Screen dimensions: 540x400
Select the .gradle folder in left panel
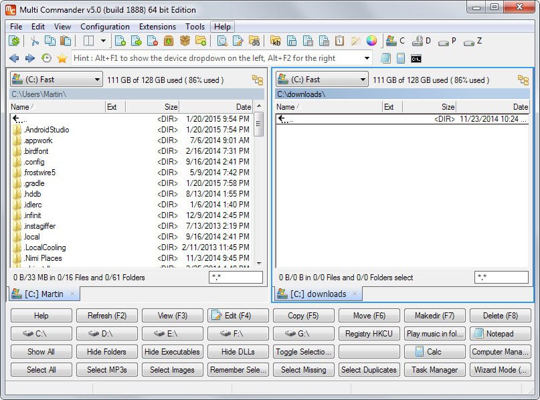(x=33, y=183)
